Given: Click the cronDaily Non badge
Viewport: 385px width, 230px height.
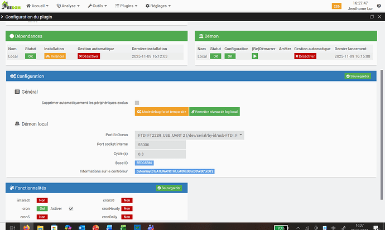Looking at the screenshot, I should (x=127, y=217).
